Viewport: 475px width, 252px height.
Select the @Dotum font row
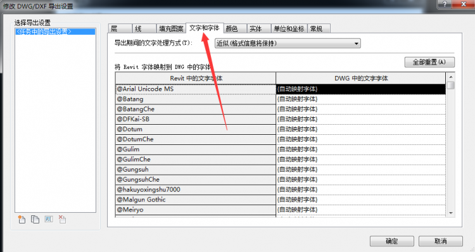click(196, 129)
